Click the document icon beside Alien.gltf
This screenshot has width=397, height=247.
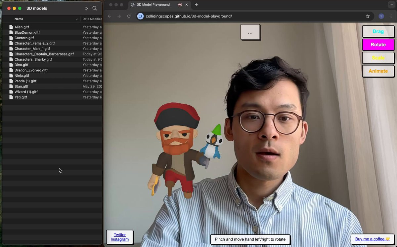pyautogui.click(x=11, y=27)
